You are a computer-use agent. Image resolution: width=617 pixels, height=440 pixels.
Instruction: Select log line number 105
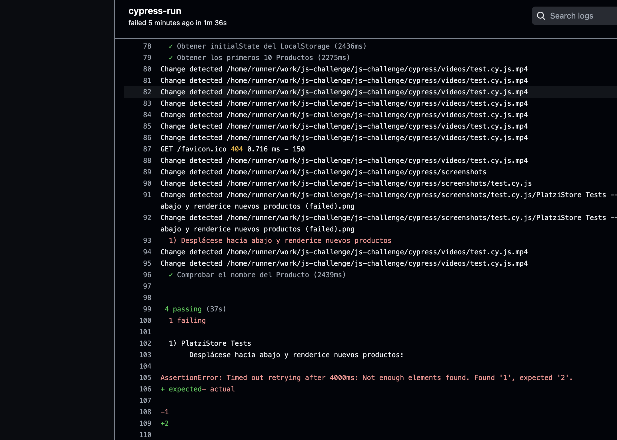point(145,378)
